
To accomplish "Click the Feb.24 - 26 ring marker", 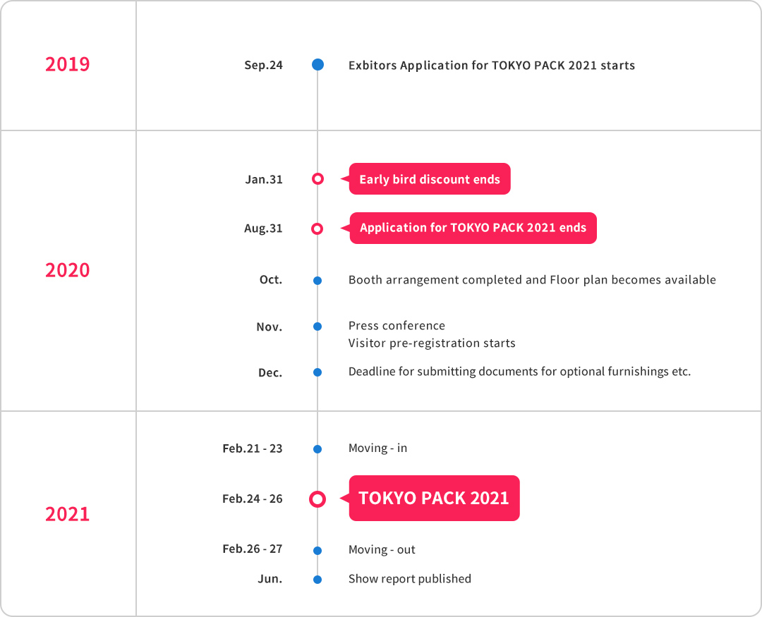I will tap(317, 499).
